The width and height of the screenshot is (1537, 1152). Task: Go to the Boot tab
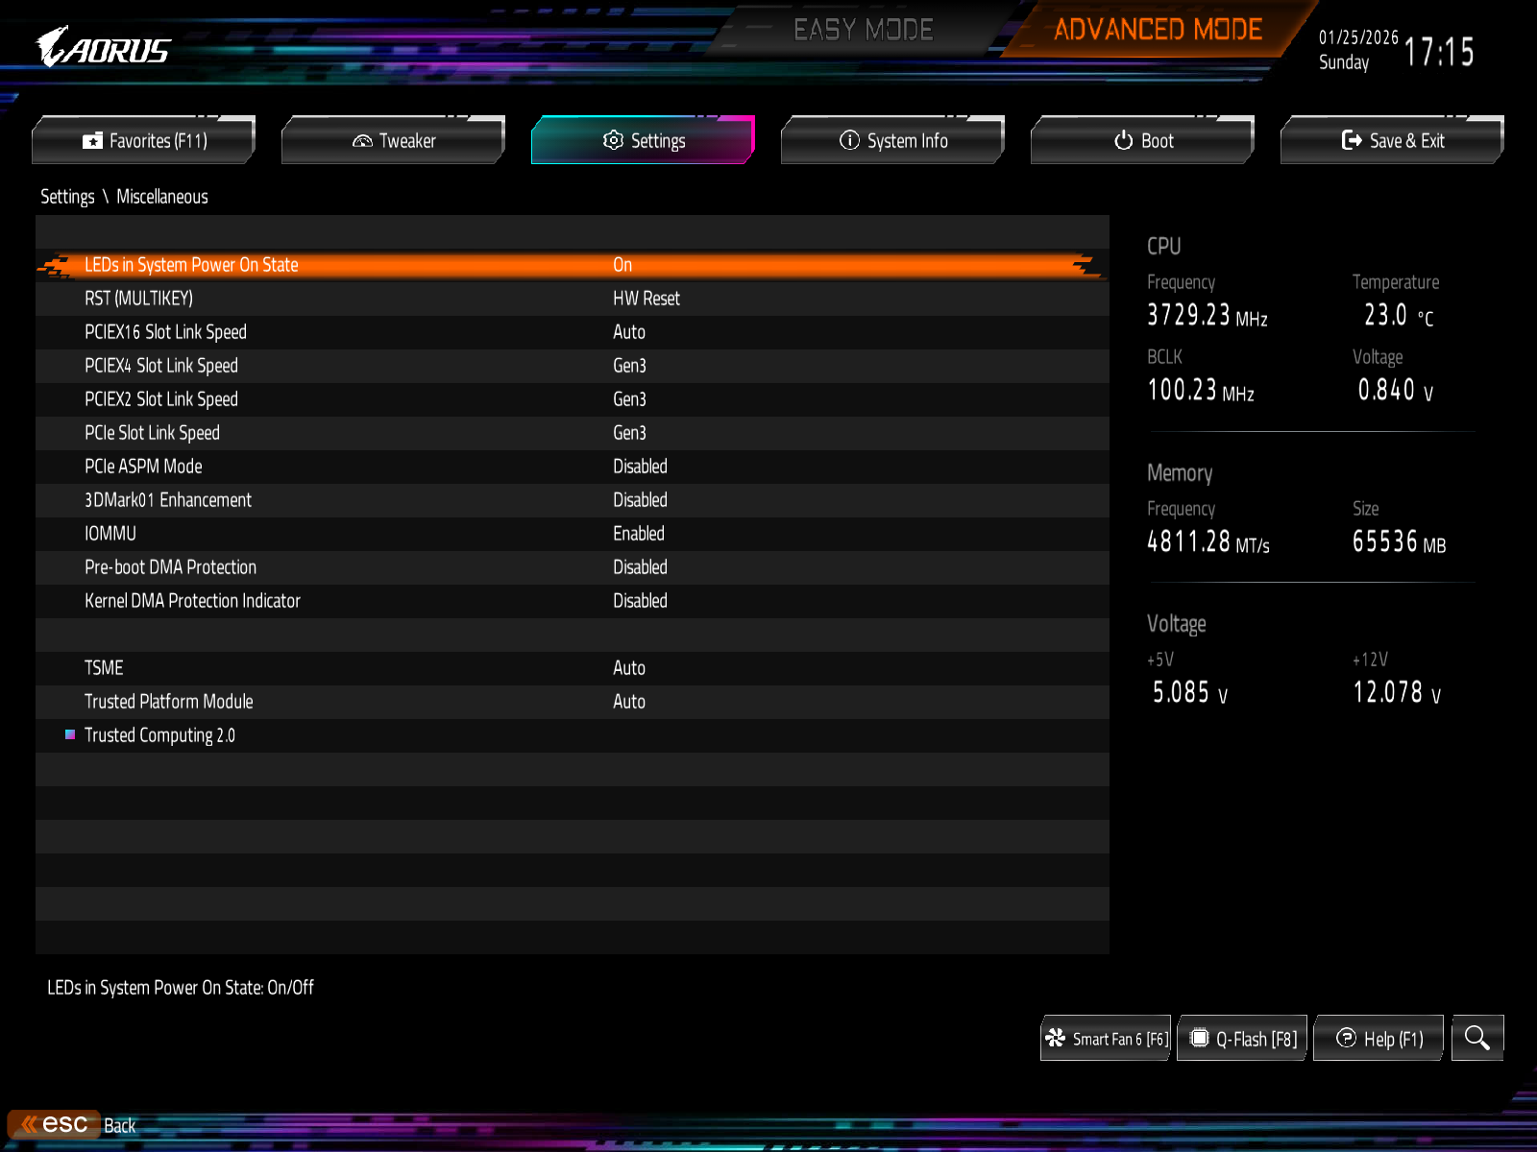(1143, 141)
